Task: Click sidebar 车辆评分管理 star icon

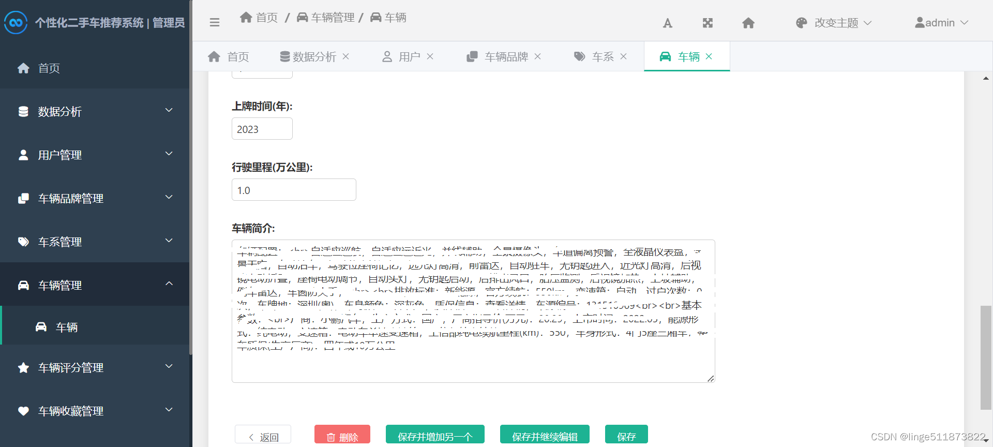Action: [23, 368]
